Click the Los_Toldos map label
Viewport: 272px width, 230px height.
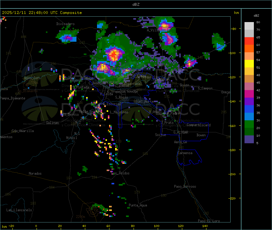coord(120,173)
